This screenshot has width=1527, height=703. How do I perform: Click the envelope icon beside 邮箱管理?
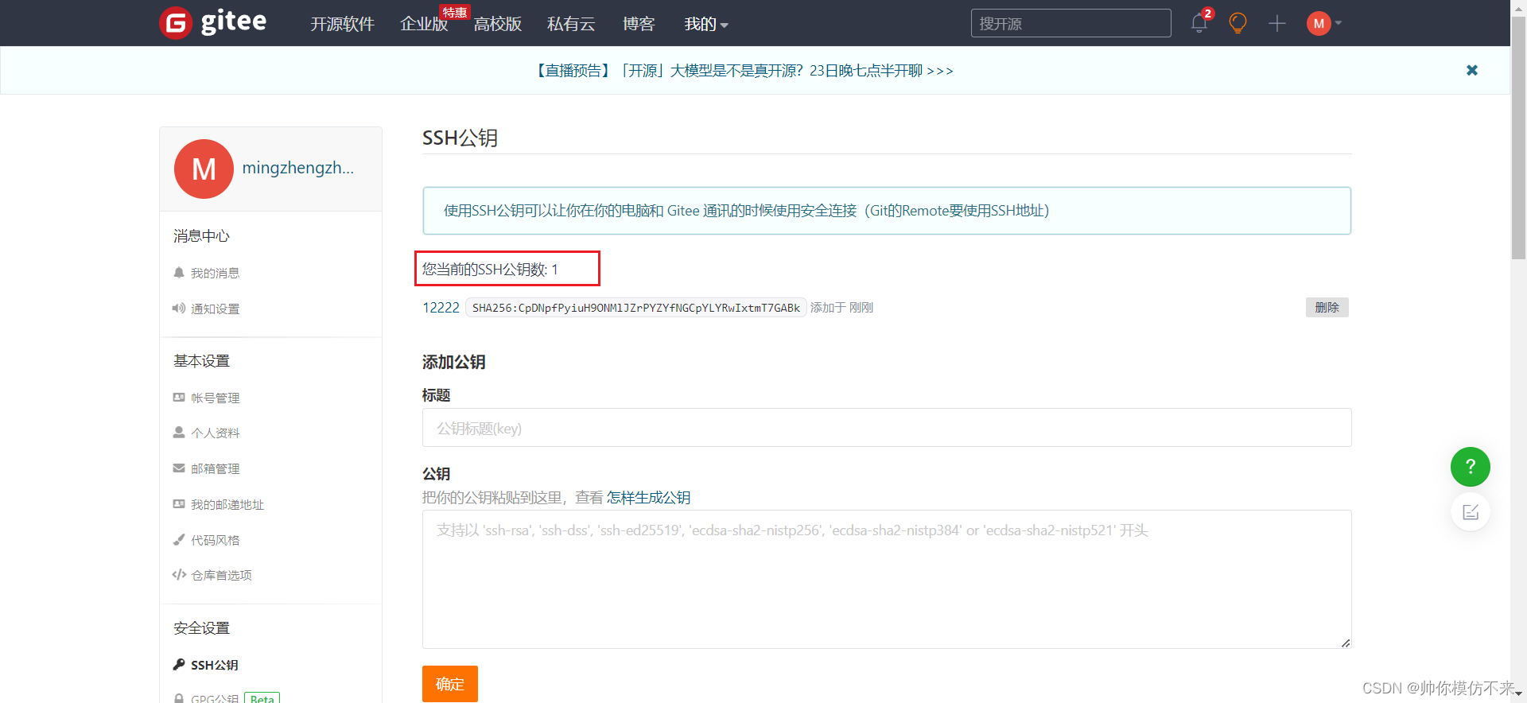click(x=179, y=468)
